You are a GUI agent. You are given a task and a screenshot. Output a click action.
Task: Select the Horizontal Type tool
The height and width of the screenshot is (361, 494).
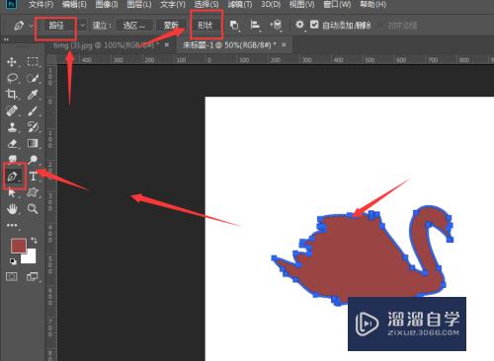[33, 177]
